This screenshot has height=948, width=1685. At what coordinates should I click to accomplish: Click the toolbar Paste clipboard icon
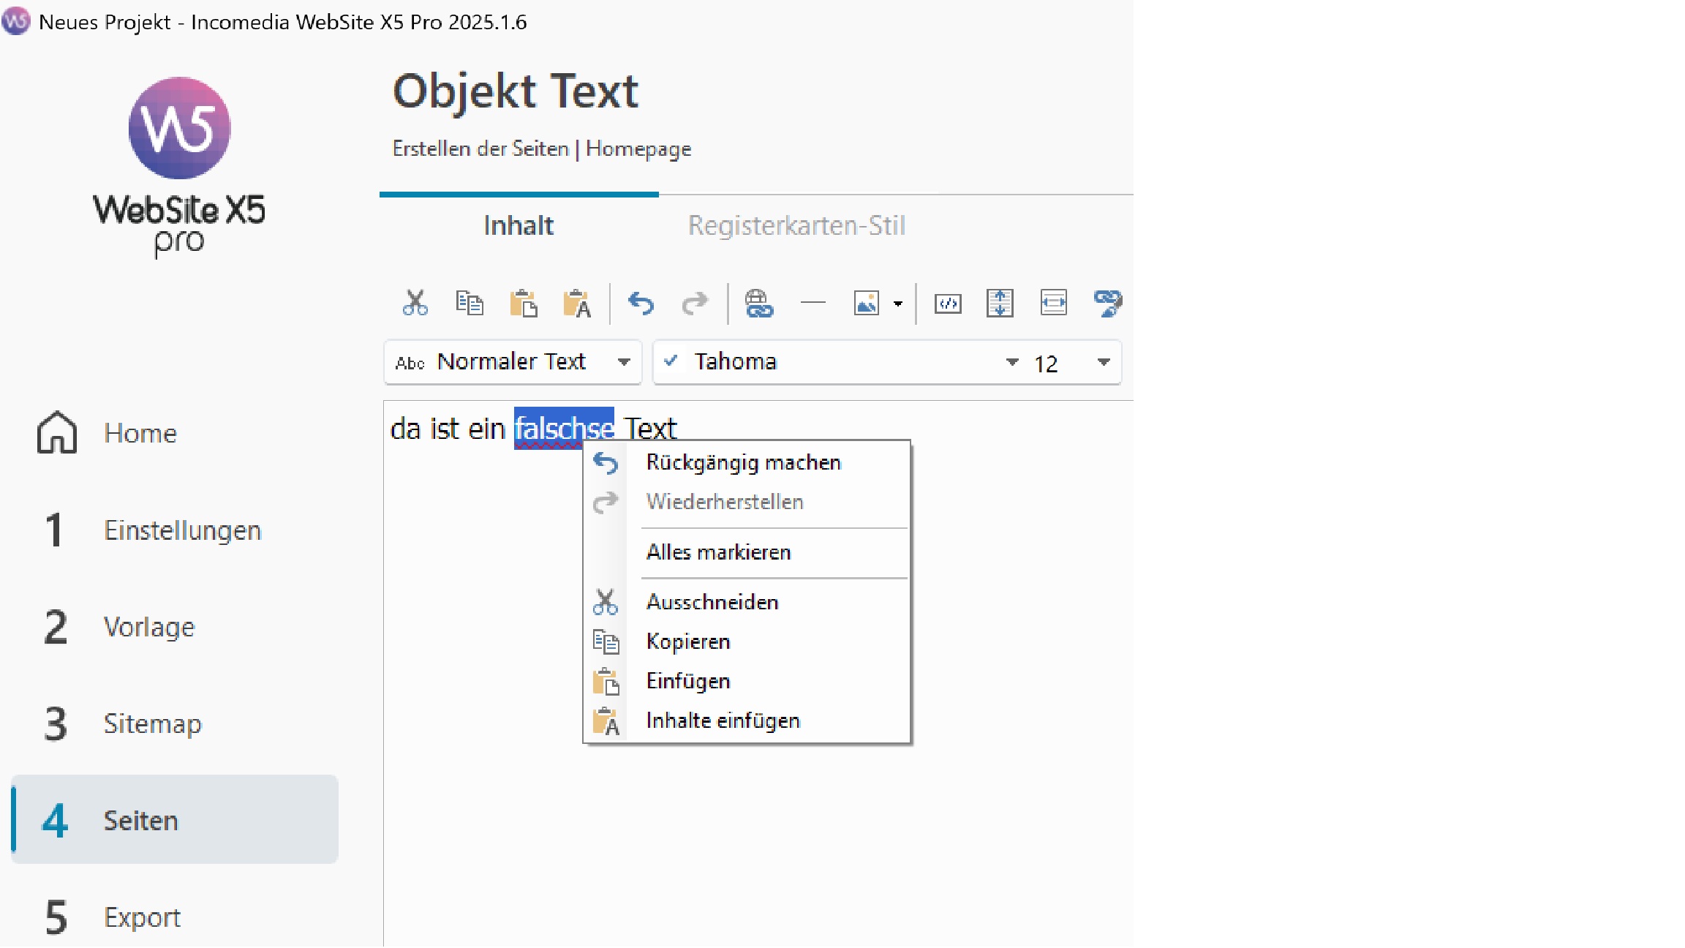coord(523,303)
